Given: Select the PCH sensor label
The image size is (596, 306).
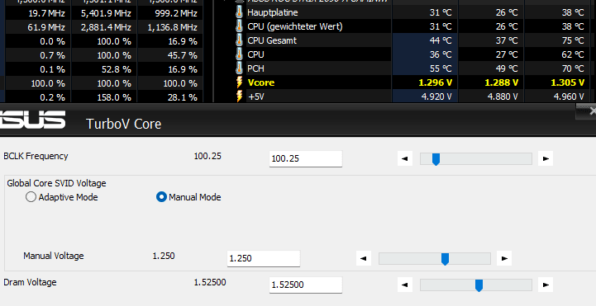Looking at the screenshot, I should 255,68.
